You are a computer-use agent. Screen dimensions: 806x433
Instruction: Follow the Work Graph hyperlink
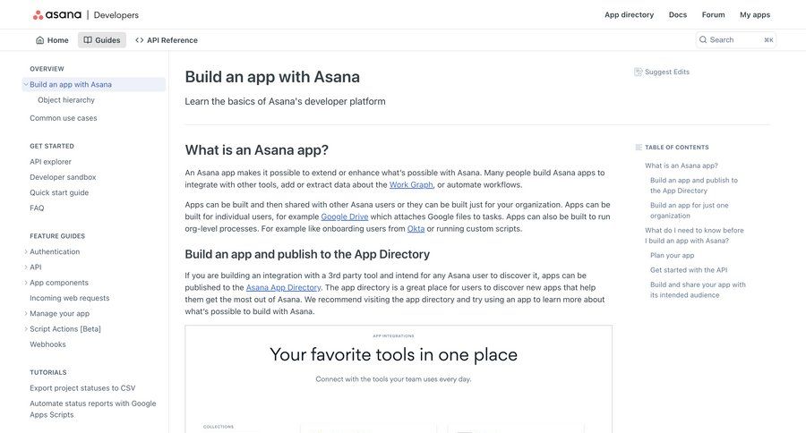(411, 185)
